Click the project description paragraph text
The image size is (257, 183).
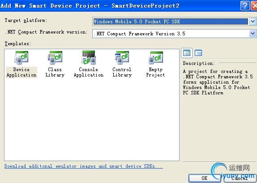[x=218, y=82]
